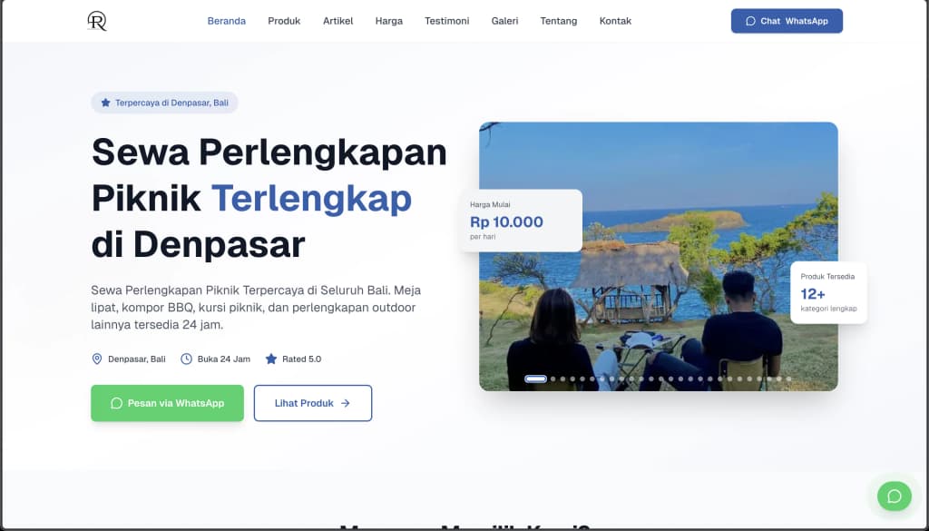Click the chat bubble icon on Chat WhatsApp

751,20
